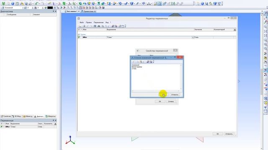Screen dimensions: 268x150
Task: Click the open file icon in main toolbar
Action: coord(22,3)
